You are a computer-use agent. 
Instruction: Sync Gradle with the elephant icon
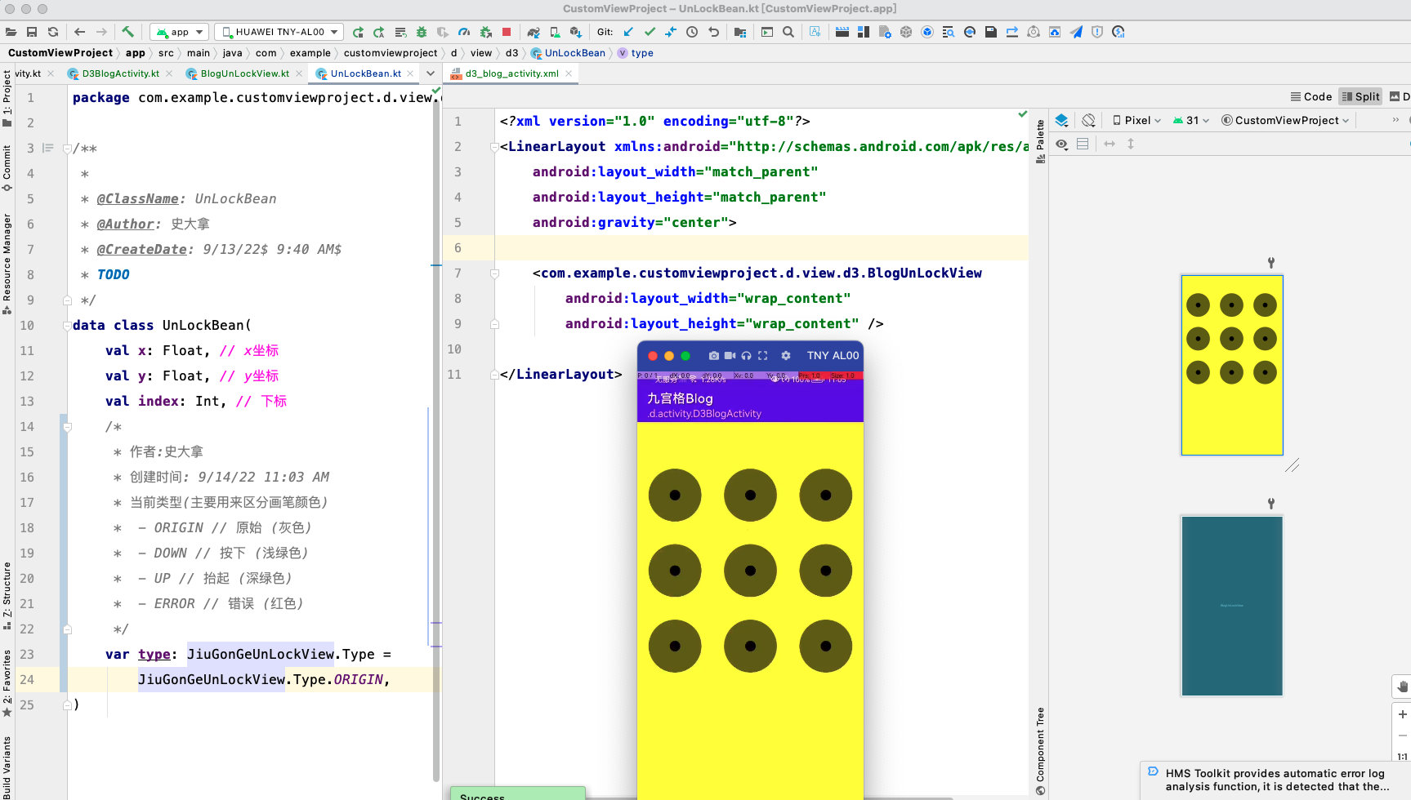(x=534, y=32)
